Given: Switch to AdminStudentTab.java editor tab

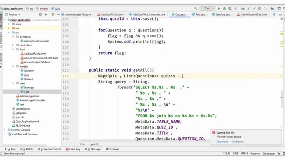Looking at the screenshot, I should (x=78, y=15).
